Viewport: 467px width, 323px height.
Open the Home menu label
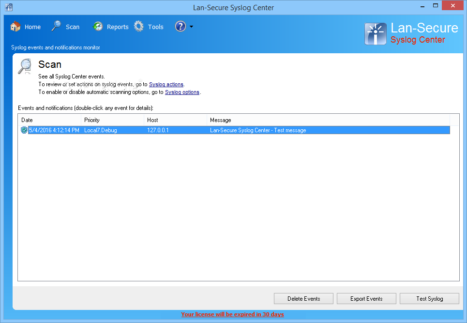tap(32, 27)
